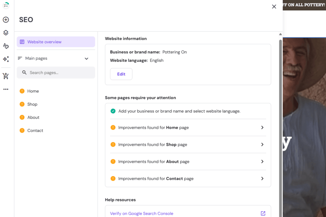The height and width of the screenshot is (217, 326).
Task: Expand improvements found for Shop page
Action: (x=262, y=144)
